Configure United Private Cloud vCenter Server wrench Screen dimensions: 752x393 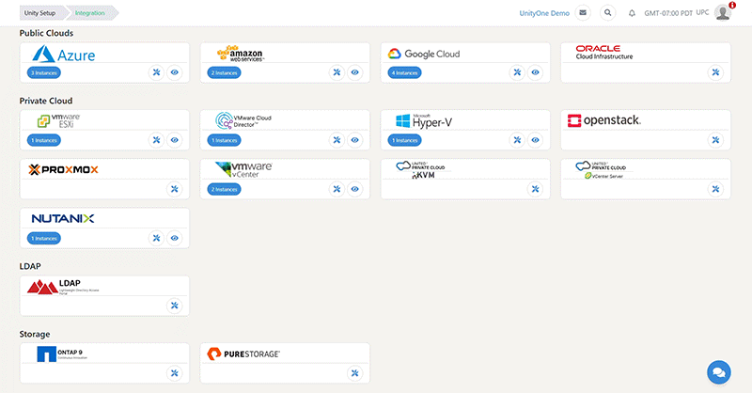coord(715,189)
